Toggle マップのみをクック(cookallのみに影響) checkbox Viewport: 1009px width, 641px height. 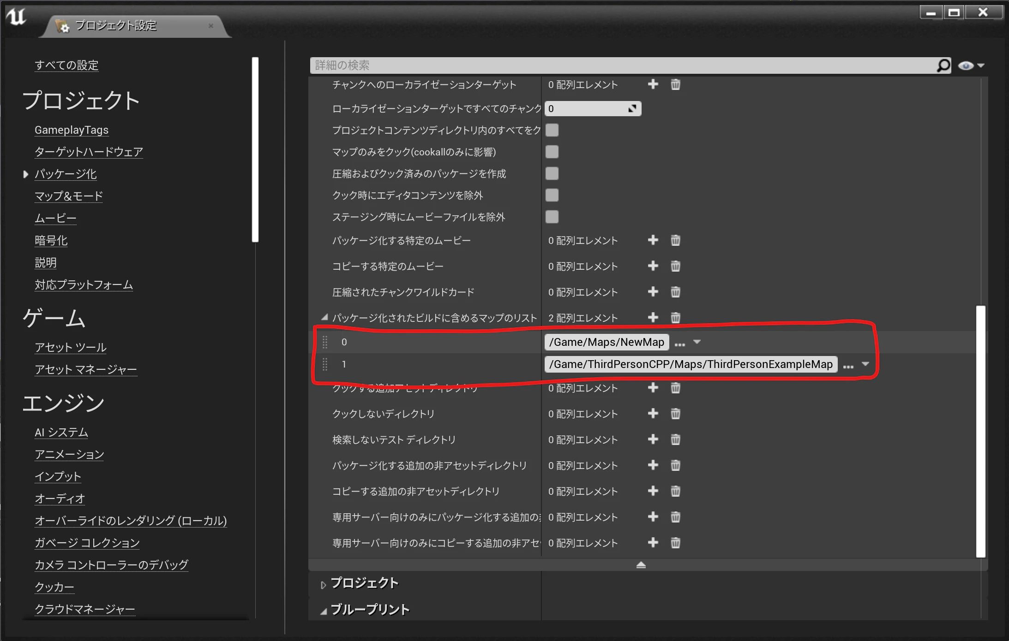pyautogui.click(x=552, y=152)
